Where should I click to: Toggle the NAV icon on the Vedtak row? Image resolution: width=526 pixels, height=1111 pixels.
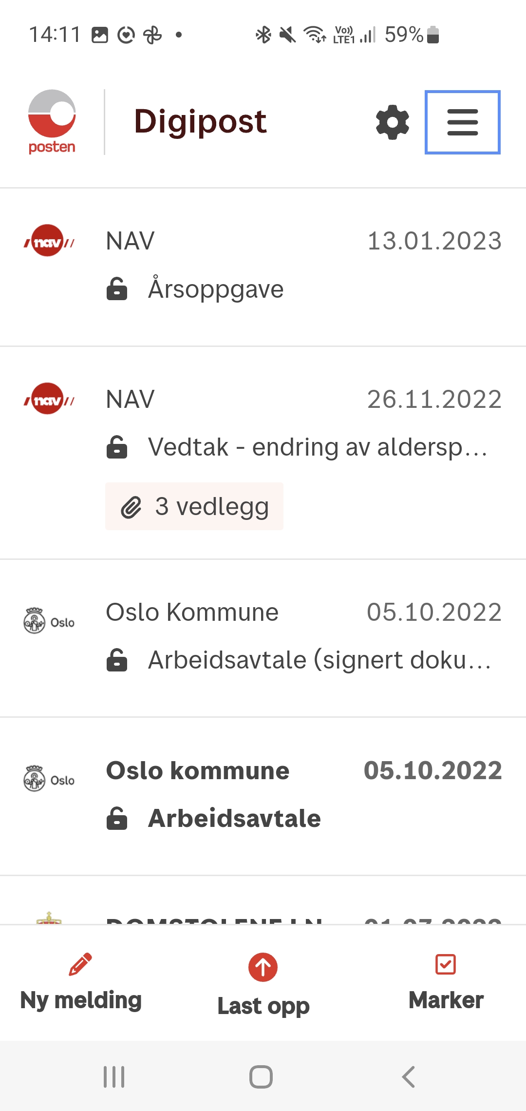(49, 399)
